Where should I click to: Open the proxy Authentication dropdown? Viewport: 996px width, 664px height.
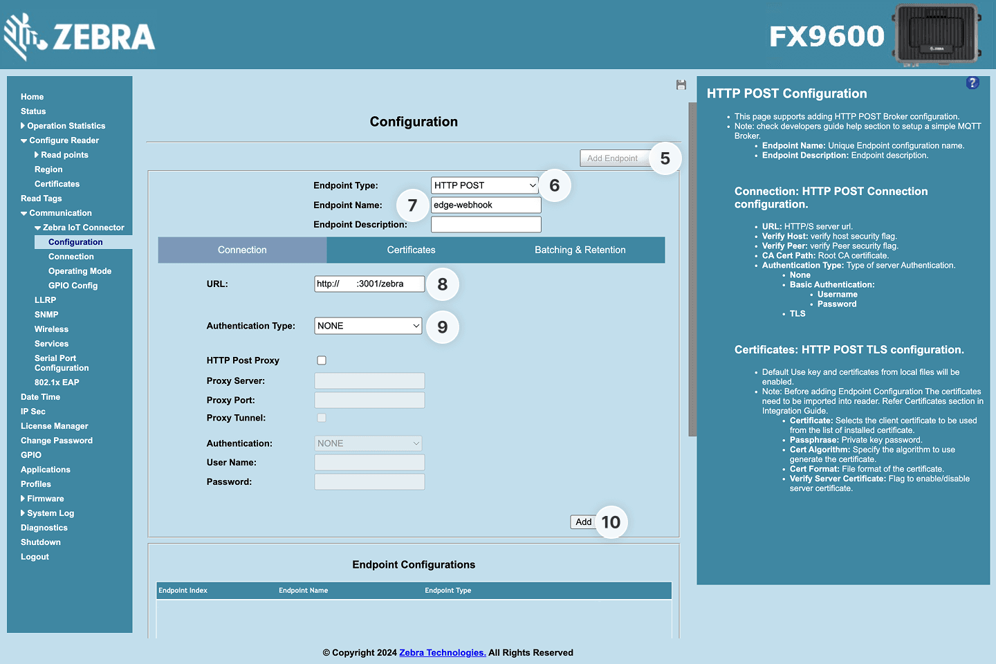point(368,443)
